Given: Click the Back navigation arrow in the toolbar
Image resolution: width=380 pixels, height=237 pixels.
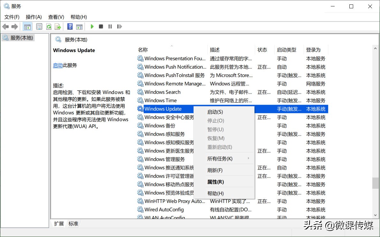Looking at the screenshot, I should point(5,26).
